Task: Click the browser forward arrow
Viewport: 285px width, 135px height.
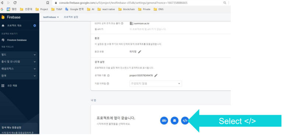Action: click(8, 3)
